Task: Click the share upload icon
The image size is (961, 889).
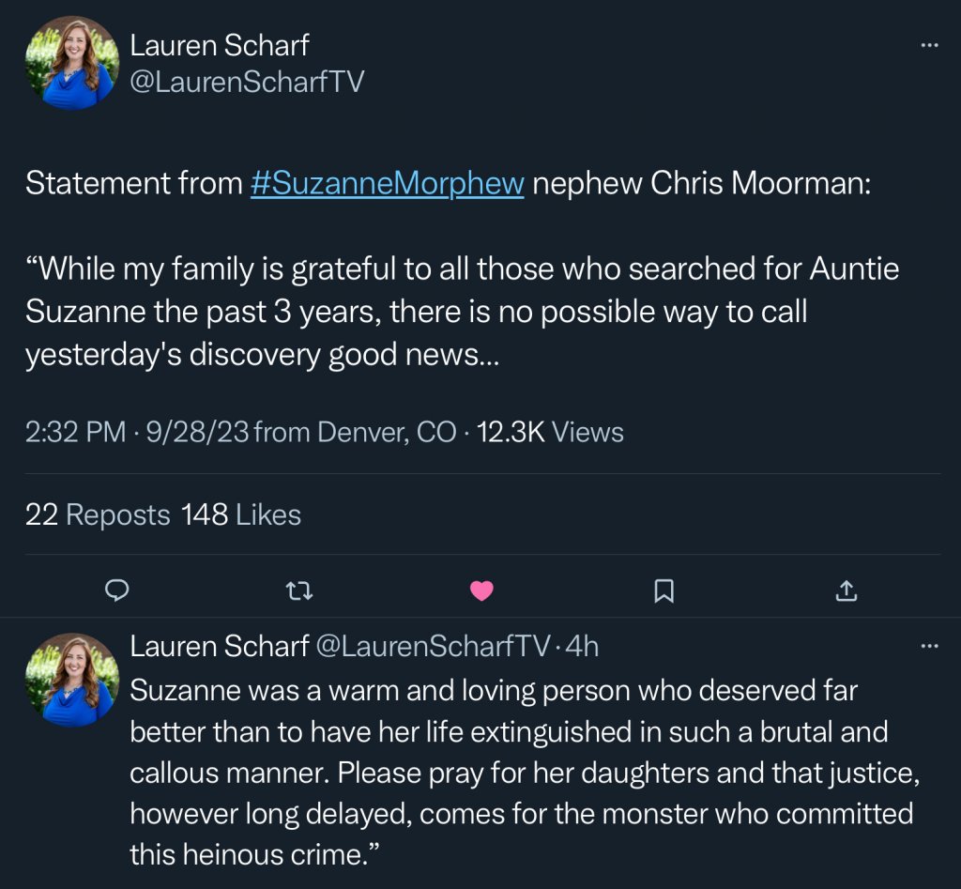Action: point(846,590)
